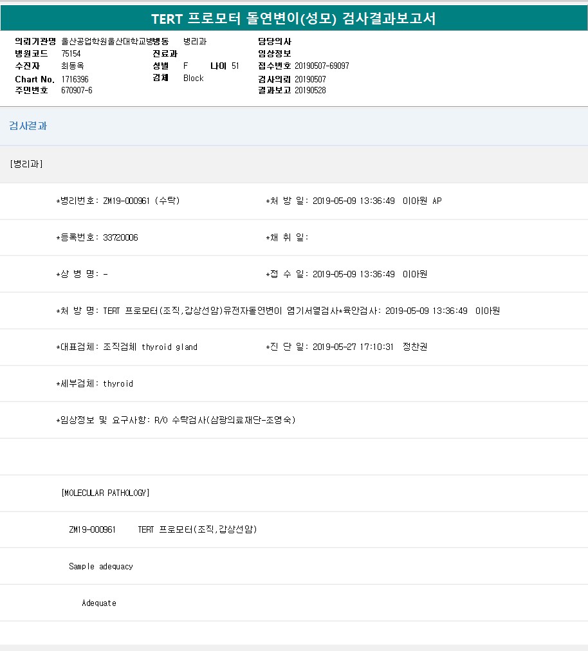Select the Adequate result text
This screenshot has width=588, height=651.
point(99,603)
